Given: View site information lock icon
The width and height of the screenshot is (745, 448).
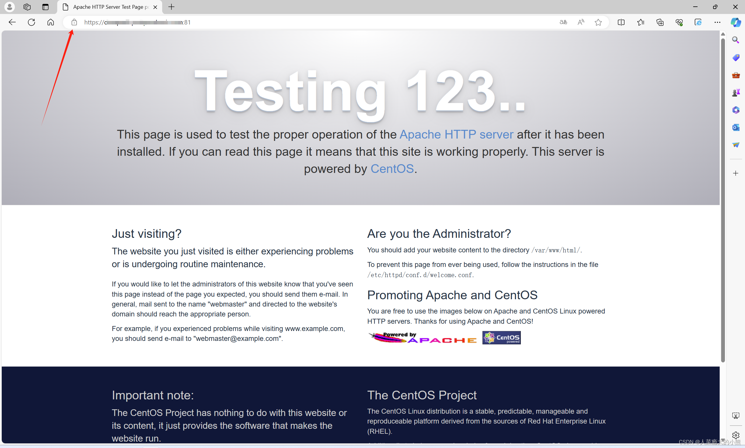Looking at the screenshot, I should (x=74, y=22).
